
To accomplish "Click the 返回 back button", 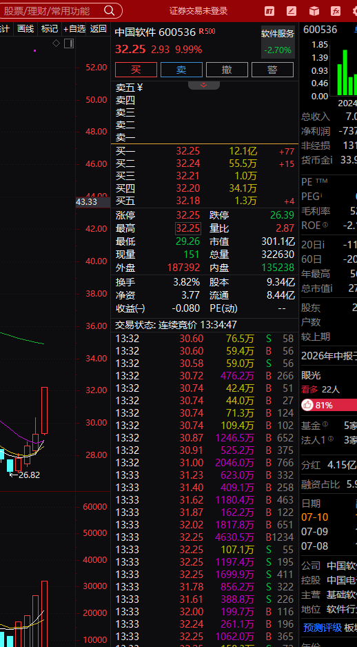I will coord(99,29).
